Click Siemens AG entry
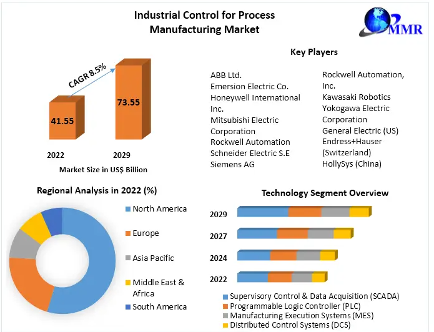Image resolution: width=434 pixels, height=332 pixels. (232, 165)
